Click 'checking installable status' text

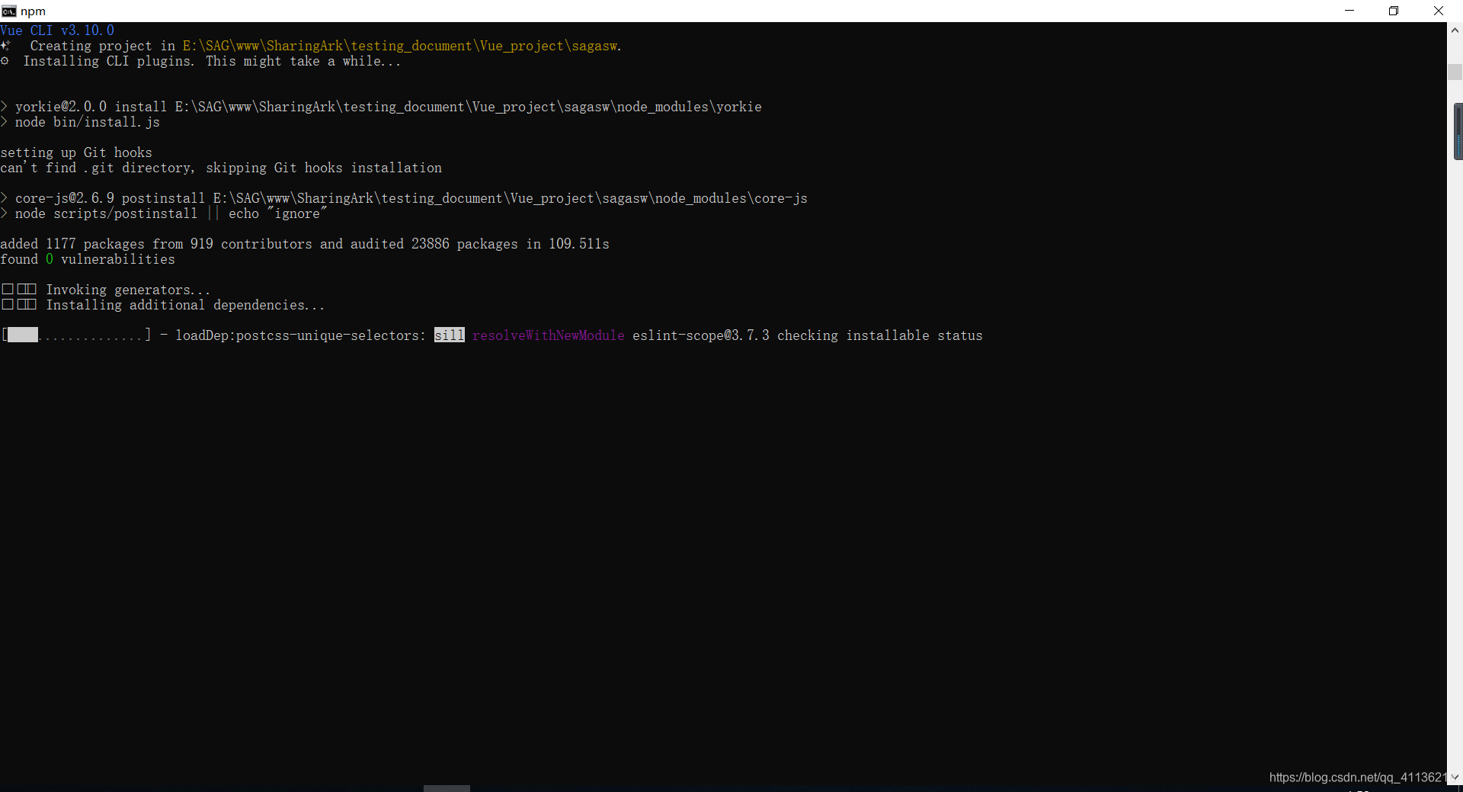(x=880, y=335)
